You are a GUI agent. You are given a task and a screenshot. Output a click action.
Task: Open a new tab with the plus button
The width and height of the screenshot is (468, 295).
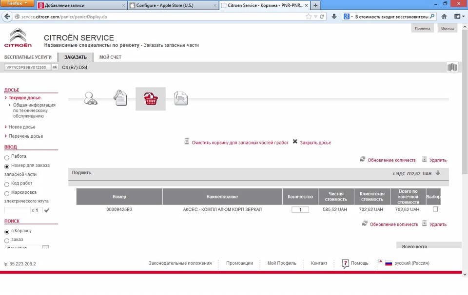pyautogui.click(x=315, y=5)
